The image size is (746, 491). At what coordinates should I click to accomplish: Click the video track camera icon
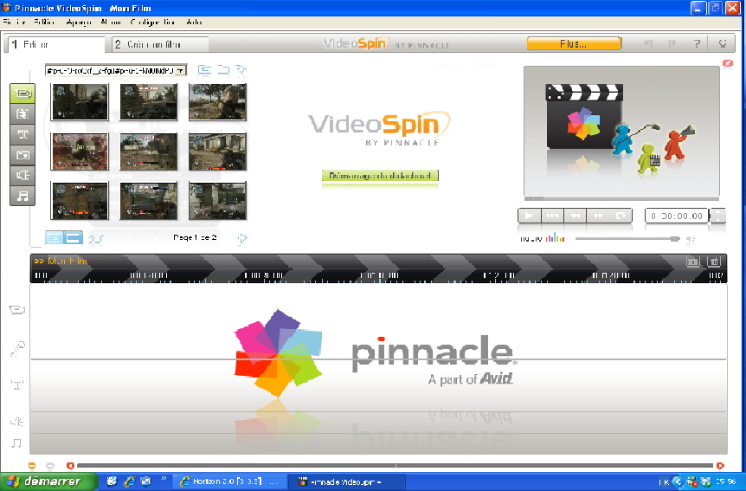point(16,310)
